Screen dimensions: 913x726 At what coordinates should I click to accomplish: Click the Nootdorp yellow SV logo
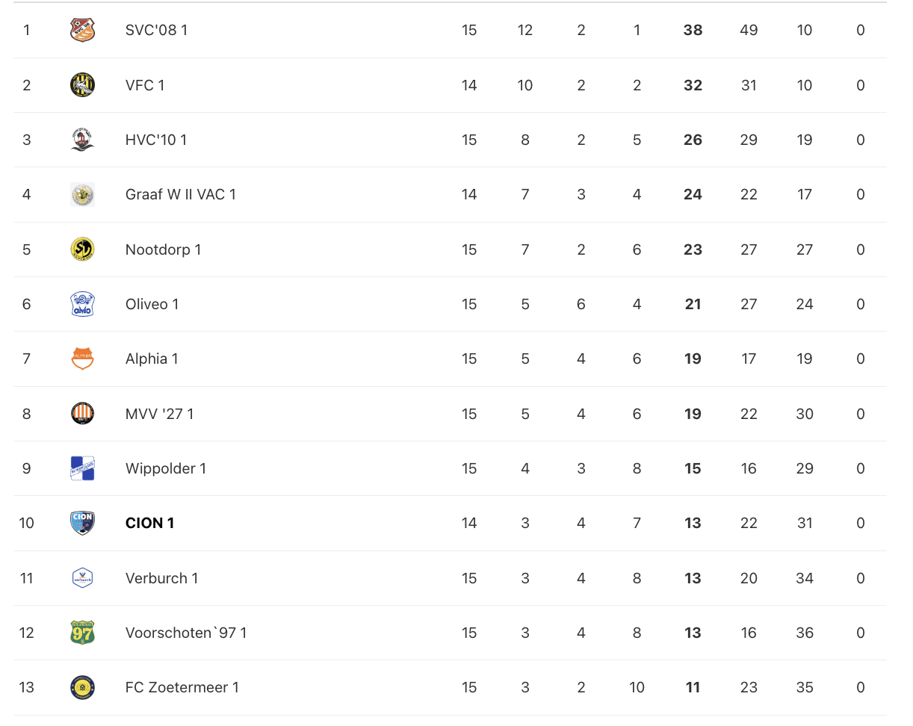[82, 249]
